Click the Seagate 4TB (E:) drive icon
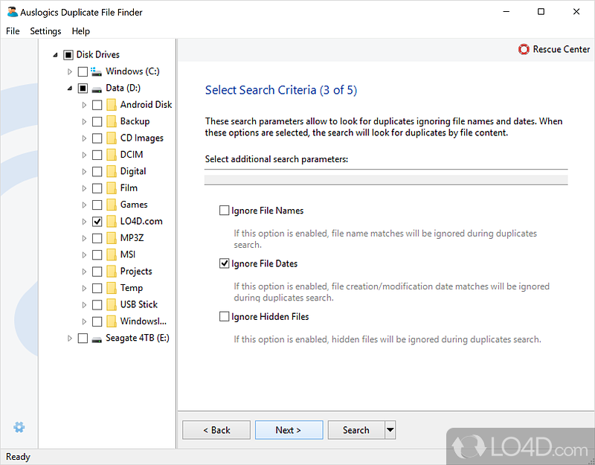Image resolution: width=595 pixels, height=465 pixels. (97, 339)
